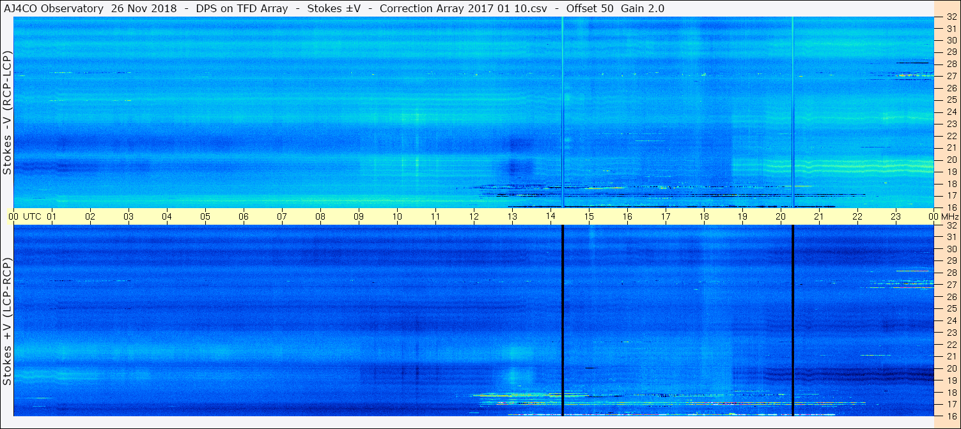Click the 20 MHz tick in Stokes -V panel
The height and width of the screenshot is (429, 961).
pos(951,160)
